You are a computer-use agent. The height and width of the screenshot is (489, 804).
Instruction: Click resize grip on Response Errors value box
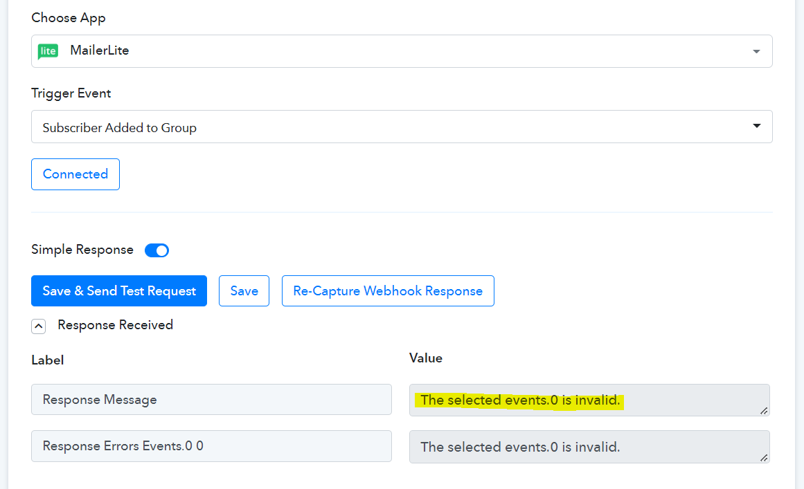763,457
